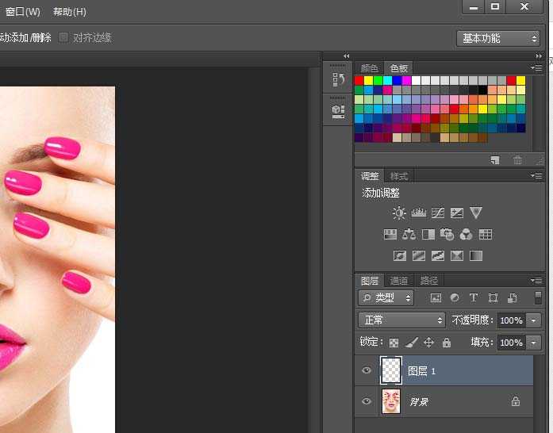This screenshot has width=553, height=433.
Task: Hide the 图层 1 layer
Action: pyautogui.click(x=367, y=370)
